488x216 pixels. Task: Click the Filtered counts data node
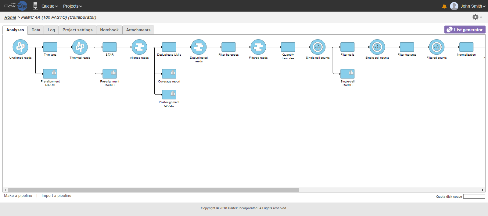(436, 47)
